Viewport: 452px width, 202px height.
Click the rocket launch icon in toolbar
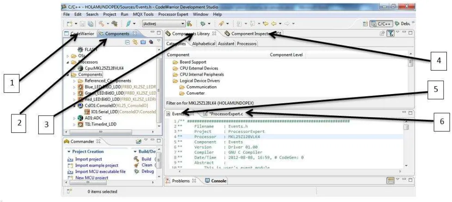221,24
